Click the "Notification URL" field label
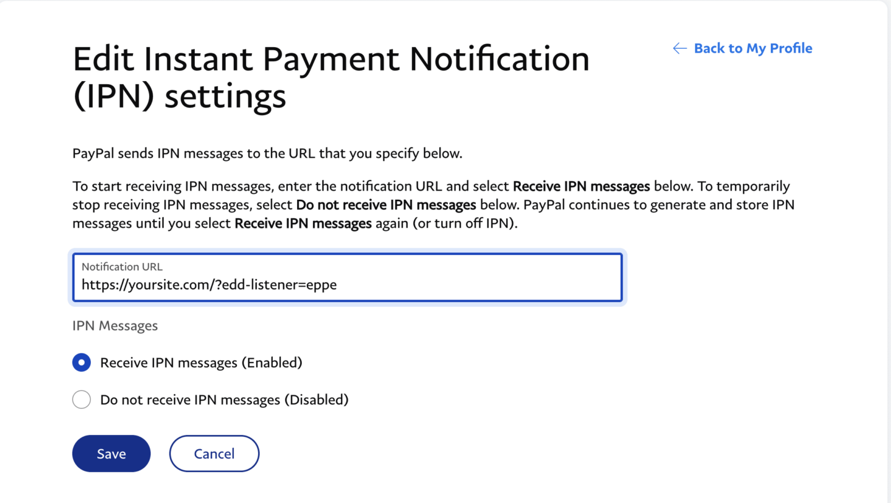Viewport: 891px width, 503px height. (x=121, y=267)
